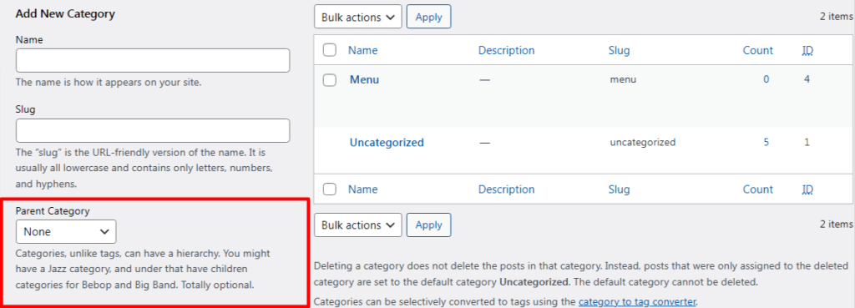Screen dimensions: 855x308
Task: Open the Menu row count 0 link
Action: pos(766,79)
